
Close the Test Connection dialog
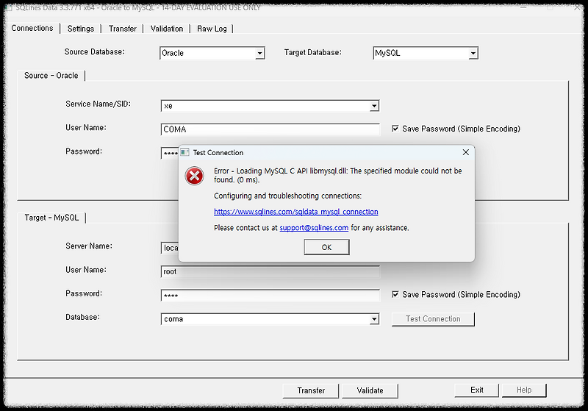click(466, 152)
